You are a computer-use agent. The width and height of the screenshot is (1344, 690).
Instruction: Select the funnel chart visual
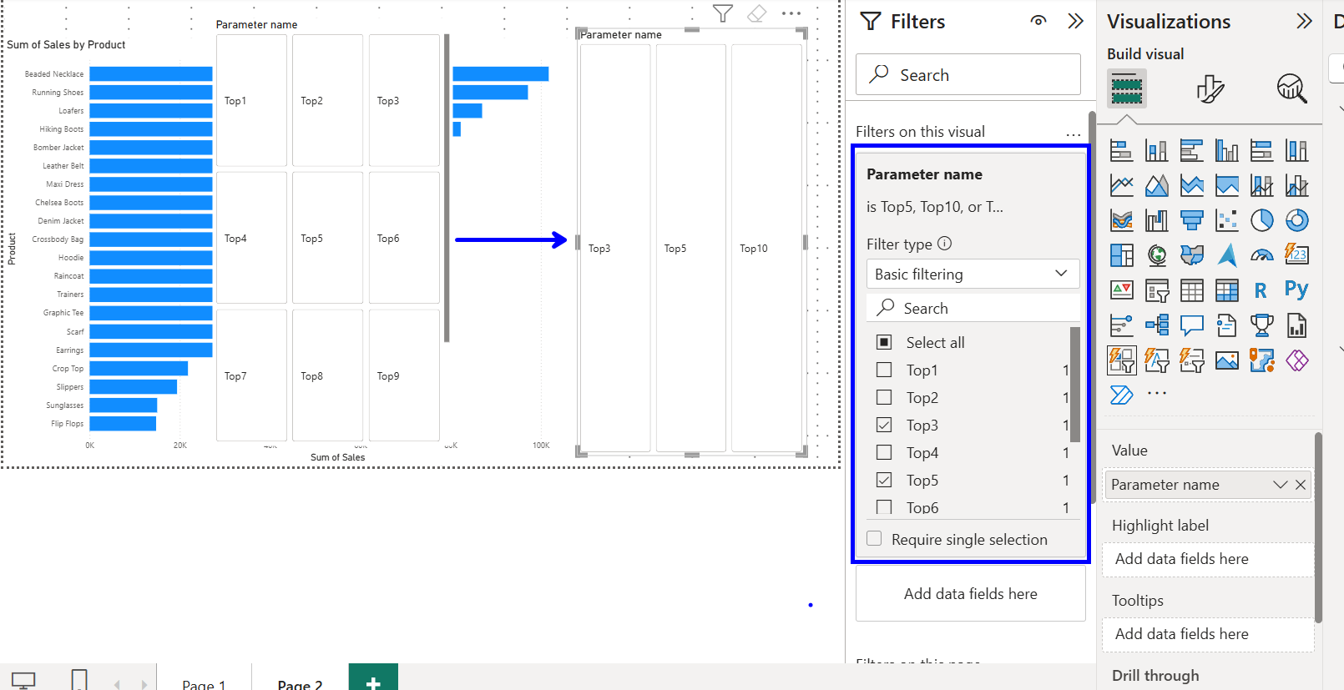tap(1191, 220)
